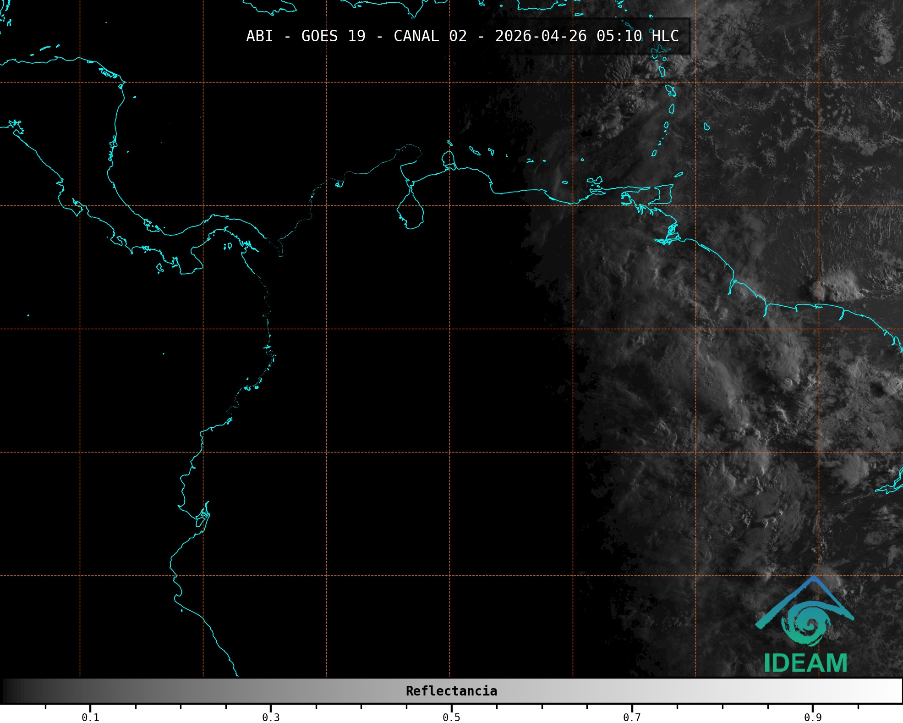Click the 0.9 tick label on colorbar
Image resolution: width=903 pixels, height=723 pixels.
pyautogui.click(x=813, y=717)
